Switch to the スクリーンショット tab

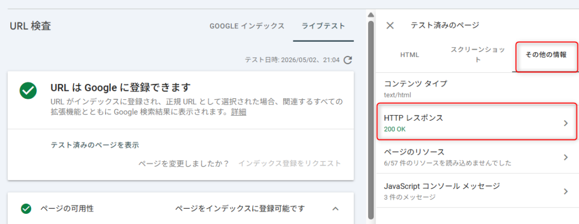[478, 55]
